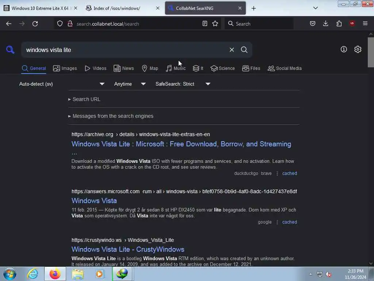Open the Windows Vista answers.microsoft.com result
The image size is (374, 281).
[x=94, y=201]
